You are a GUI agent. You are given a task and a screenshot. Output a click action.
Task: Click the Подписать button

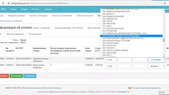point(30,76)
